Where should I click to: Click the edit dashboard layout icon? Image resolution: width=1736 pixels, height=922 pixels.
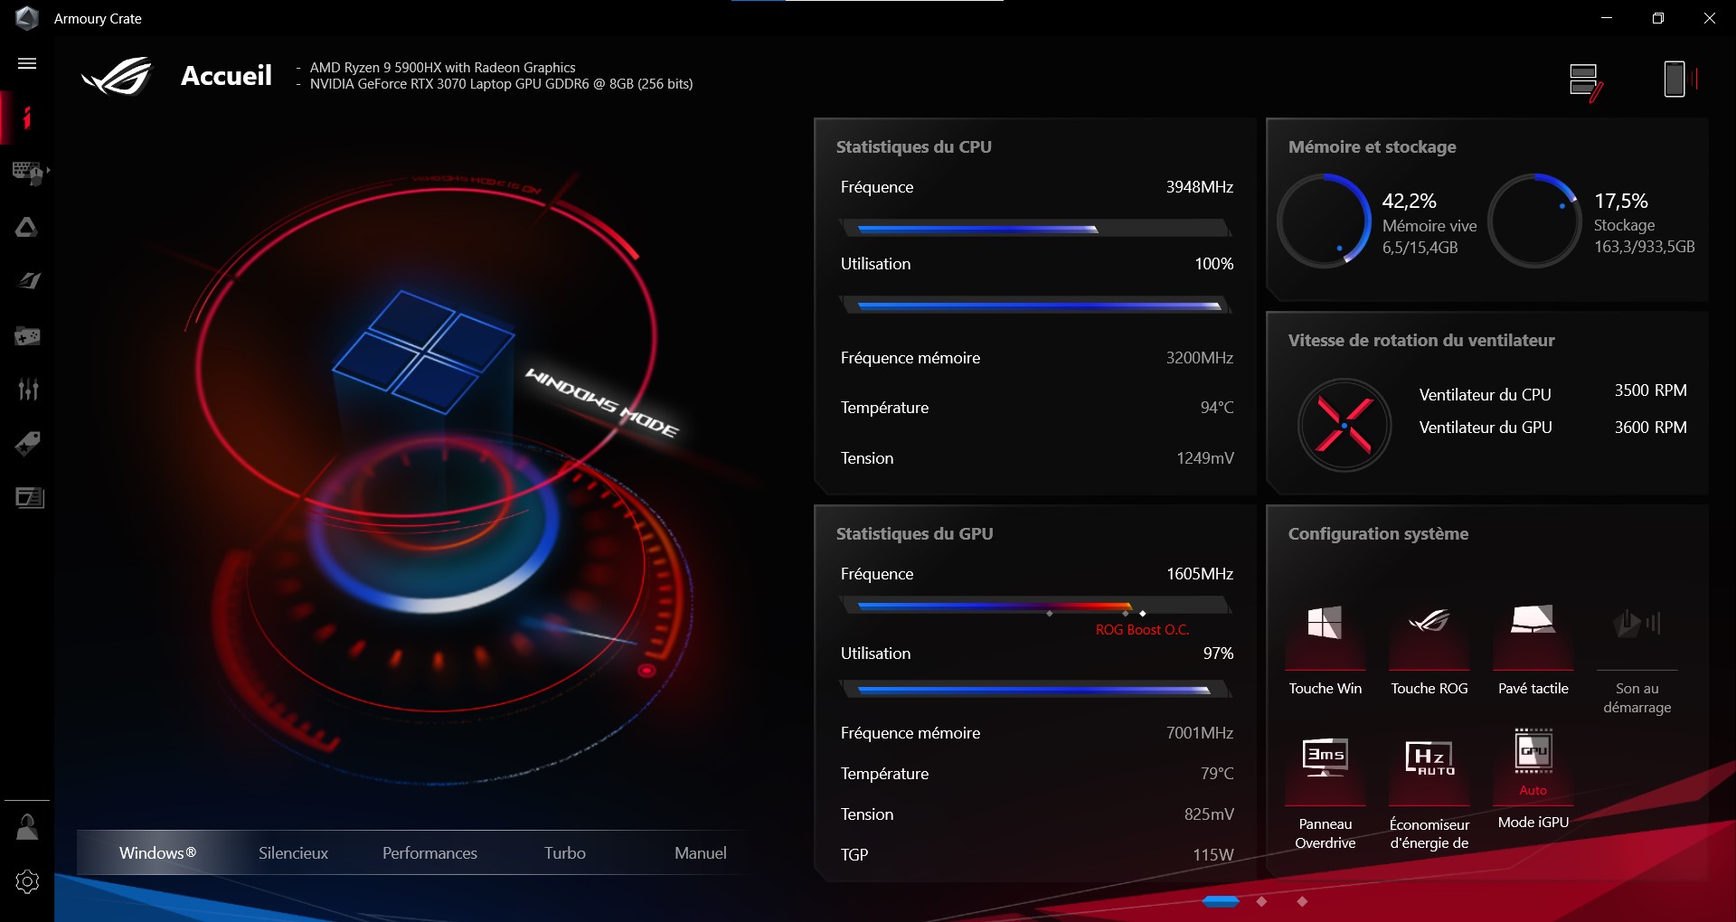click(x=1586, y=81)
